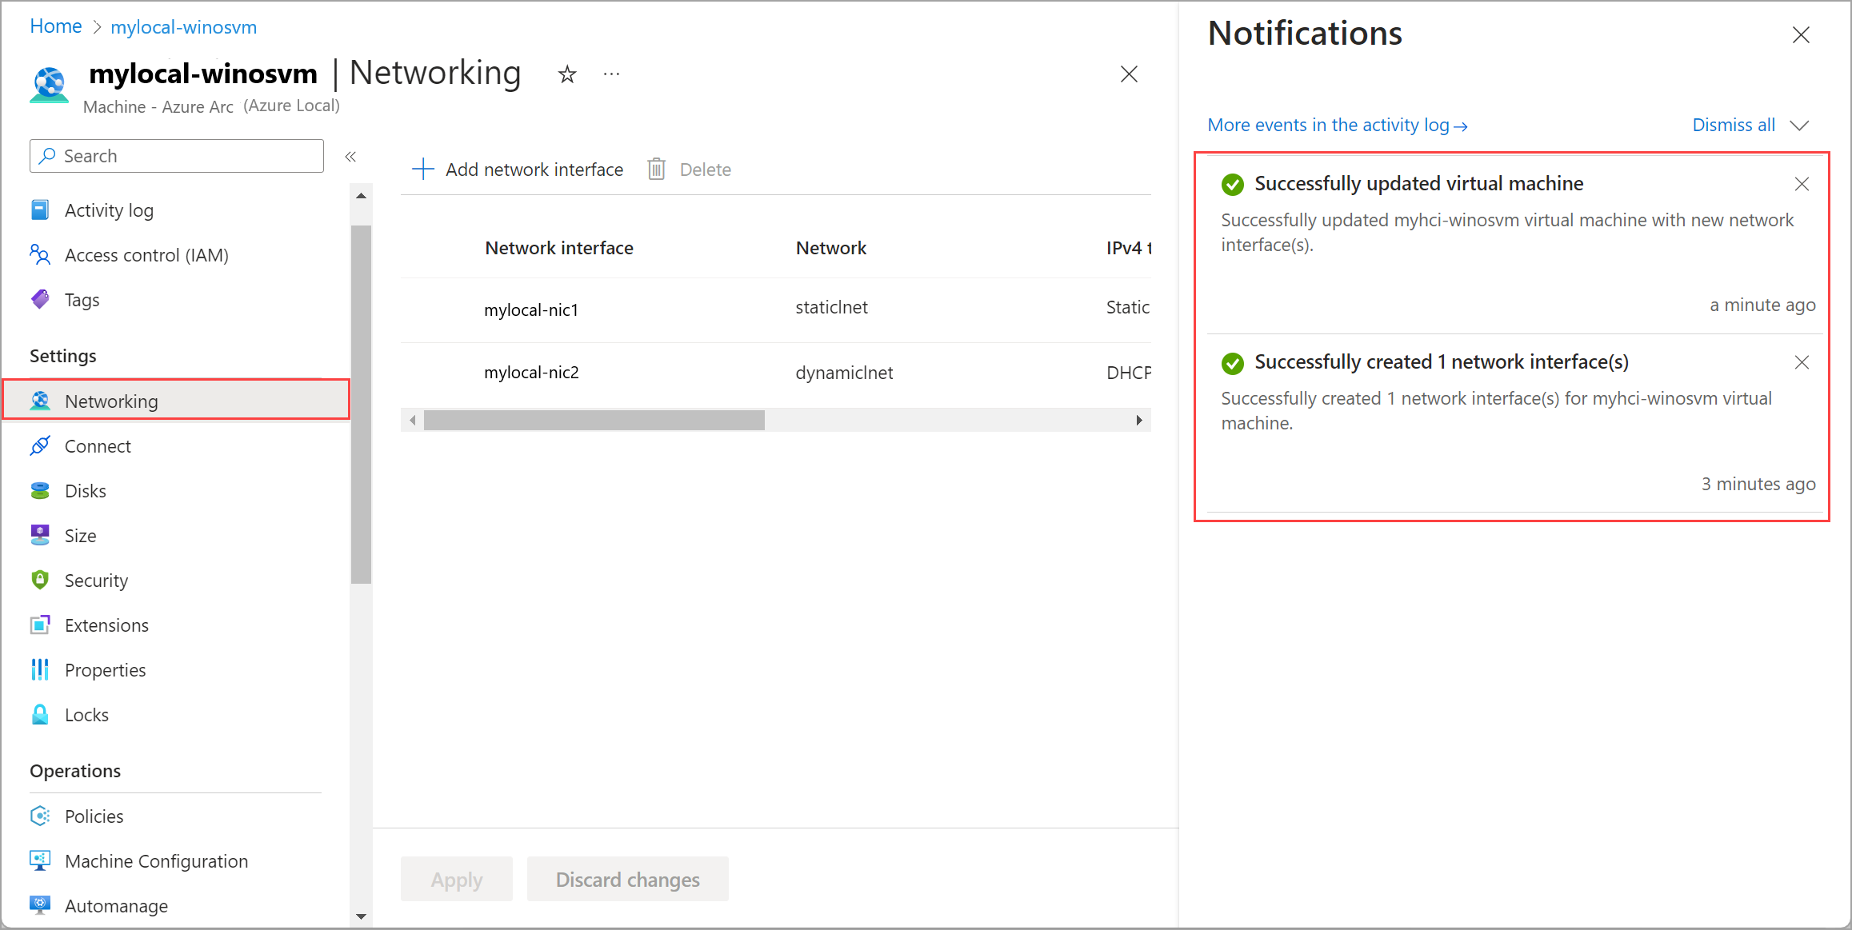1852x930 pixels.
Task: Click the Automanage icon under Operations
Action: click(x=40, y=905)
